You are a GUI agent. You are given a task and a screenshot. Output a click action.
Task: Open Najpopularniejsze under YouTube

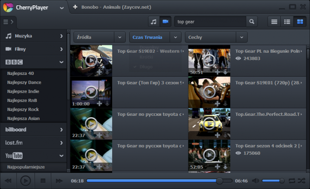coord(26,167)
